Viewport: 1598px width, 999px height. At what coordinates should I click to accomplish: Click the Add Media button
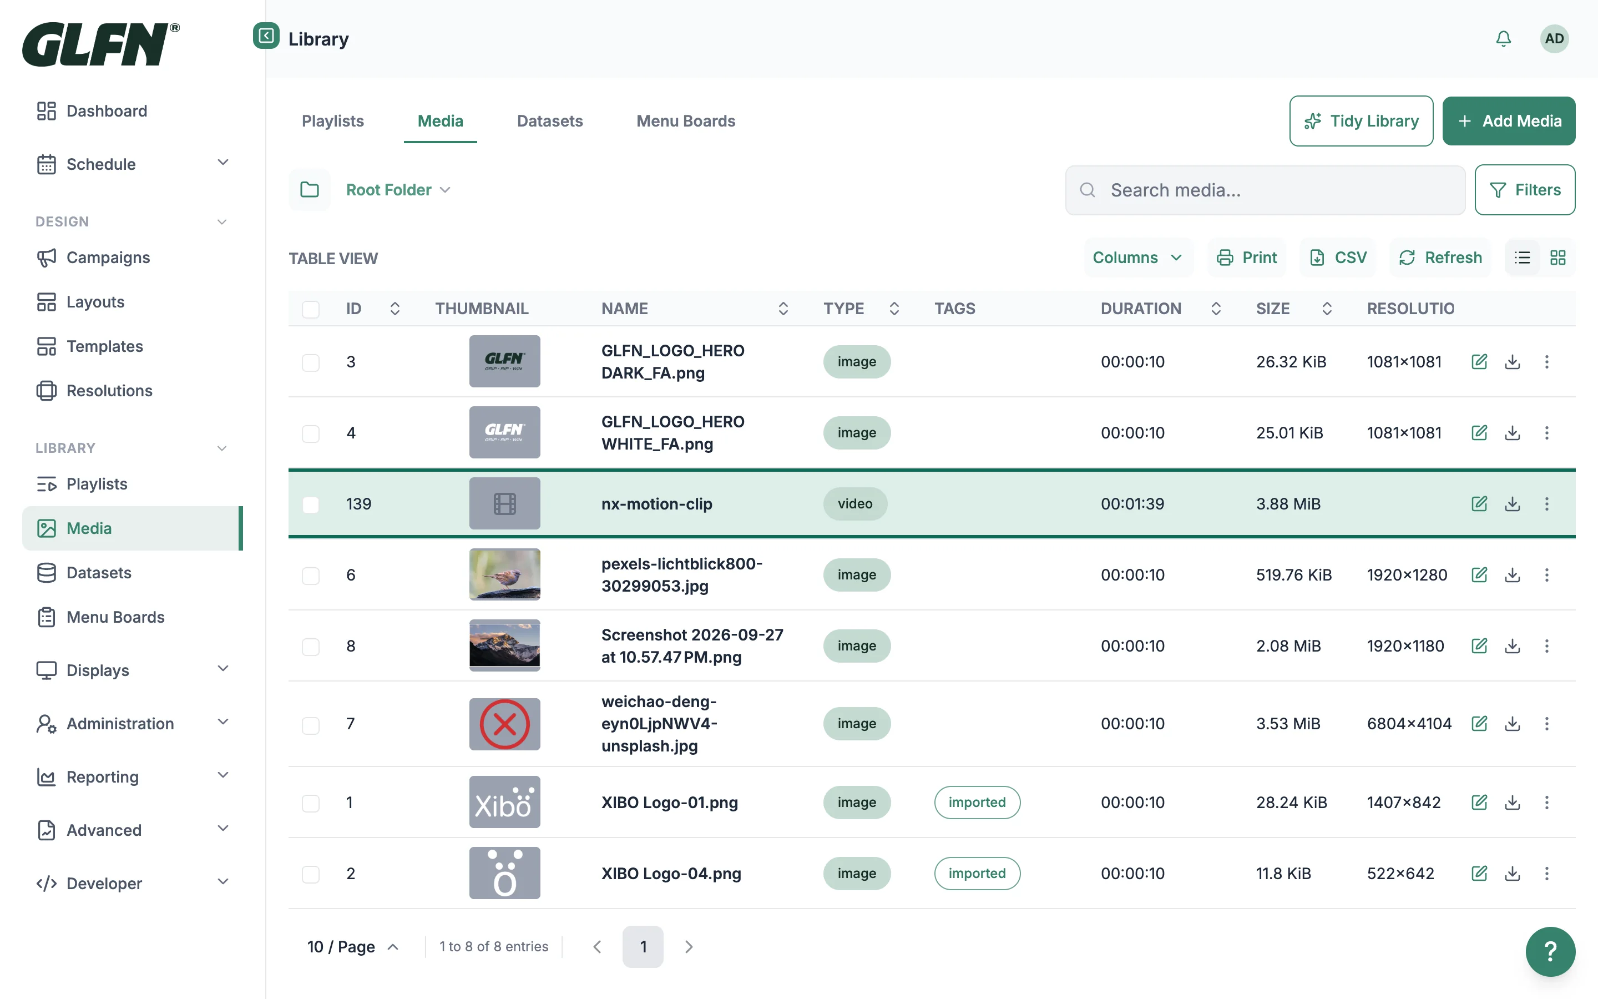1508,121
